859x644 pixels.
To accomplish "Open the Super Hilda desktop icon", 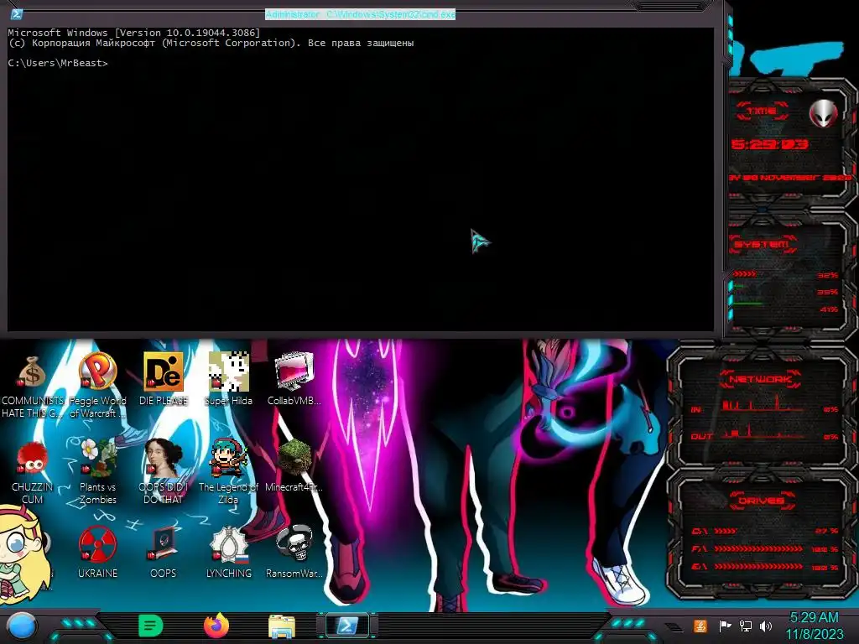I will click(x=228, y=379).
